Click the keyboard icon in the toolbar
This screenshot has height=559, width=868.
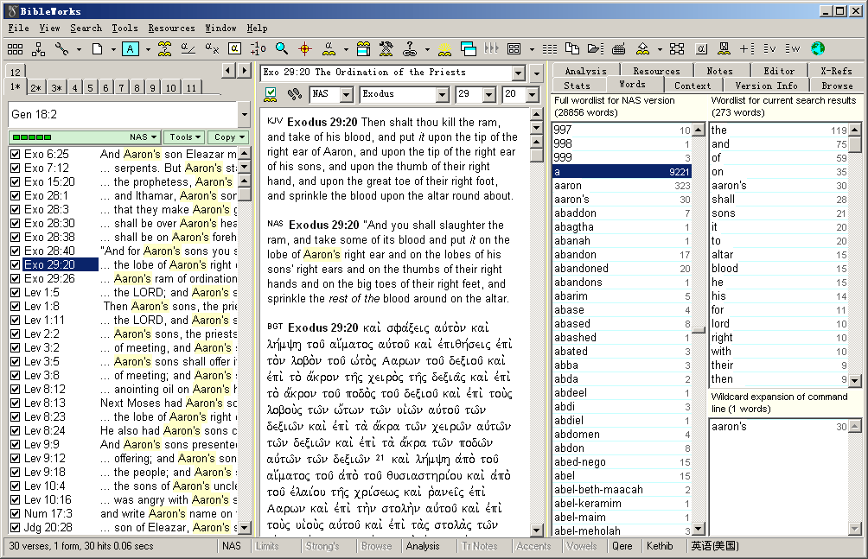point(619,49)
